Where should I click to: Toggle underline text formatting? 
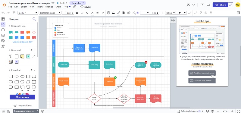pyautogui.click(x=87, y=13)
